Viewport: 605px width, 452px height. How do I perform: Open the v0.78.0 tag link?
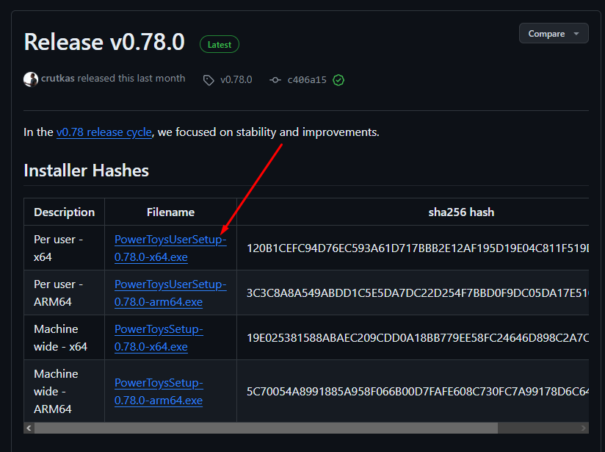coord(236,79)
